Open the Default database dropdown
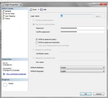Screen dimensions: 108x98 click(x=83, y=68)
